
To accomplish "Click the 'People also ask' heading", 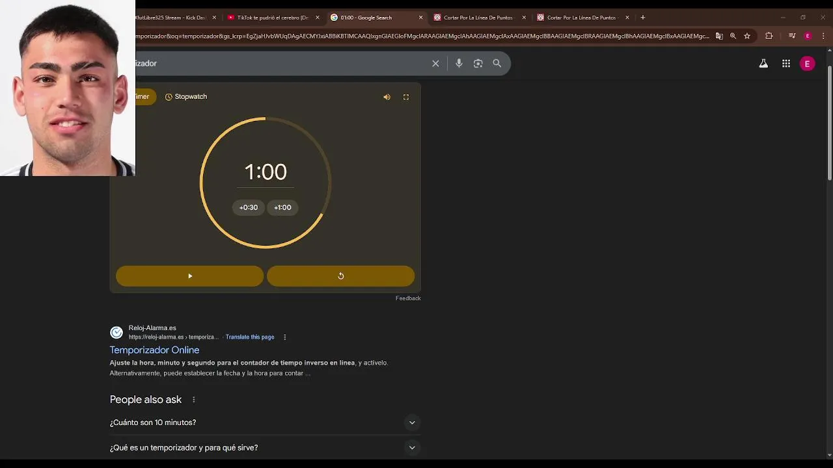I will (146, 400).
